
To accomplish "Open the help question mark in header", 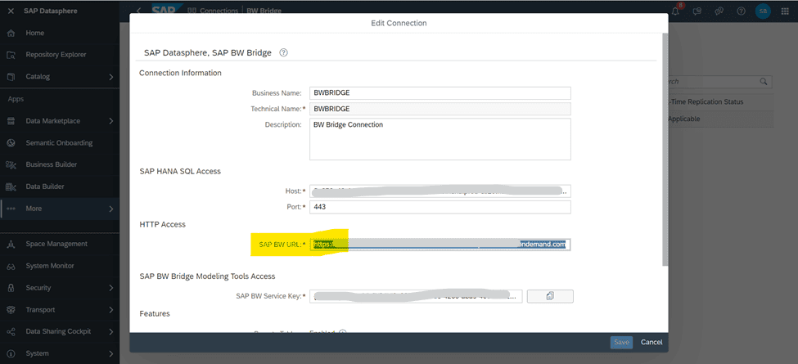I will [x=741, y=11].
